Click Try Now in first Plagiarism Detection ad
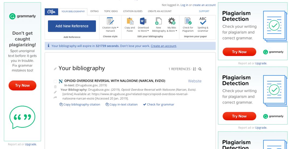The image size is (291, 149). coord(240,52)
